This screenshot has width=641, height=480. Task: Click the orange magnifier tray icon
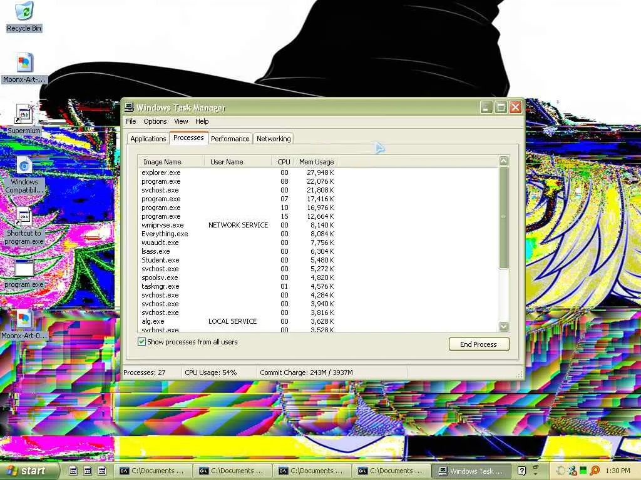click(595, 471)
